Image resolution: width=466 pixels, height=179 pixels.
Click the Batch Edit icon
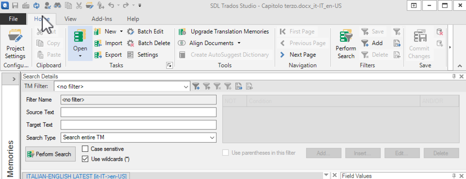pos(131,31)
